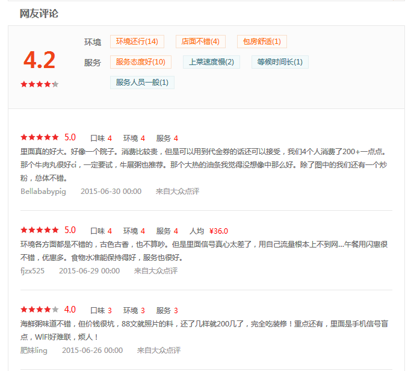414x371 pixels.
Task: Click the date 2015-06-29 00:00
Action: click(89, 270)
